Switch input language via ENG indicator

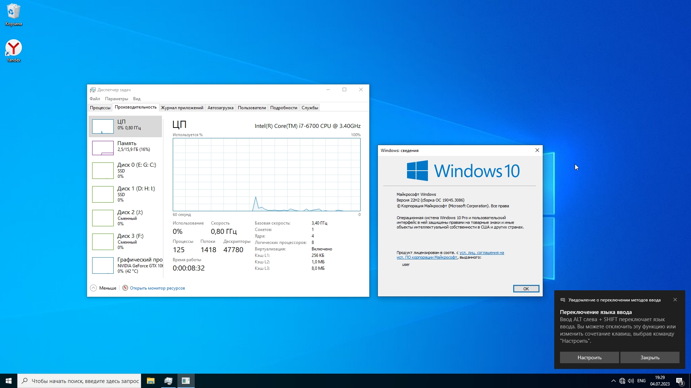click(x=641, y=381)
